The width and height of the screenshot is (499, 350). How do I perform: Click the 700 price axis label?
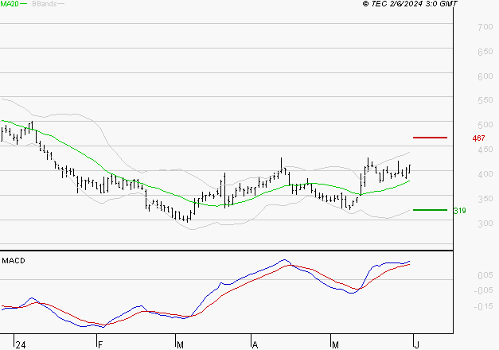[x=485, y=27]
